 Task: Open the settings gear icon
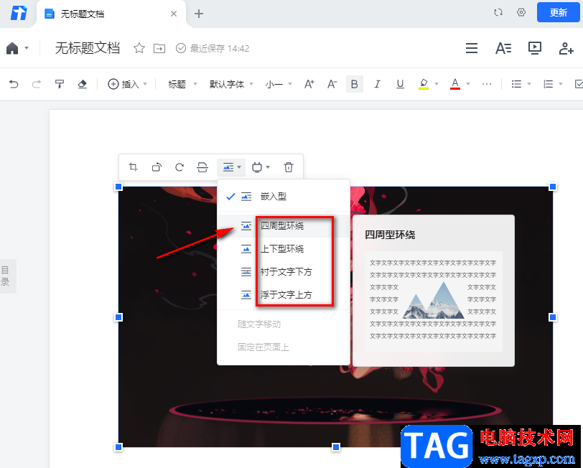[521, 13]
